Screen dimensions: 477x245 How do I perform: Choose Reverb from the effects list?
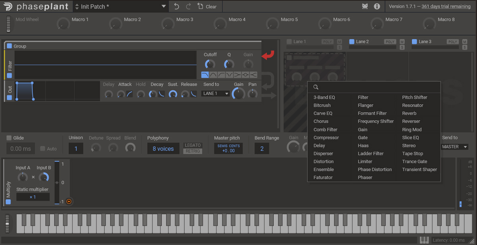pyautogui.click(x=409, y=113)
